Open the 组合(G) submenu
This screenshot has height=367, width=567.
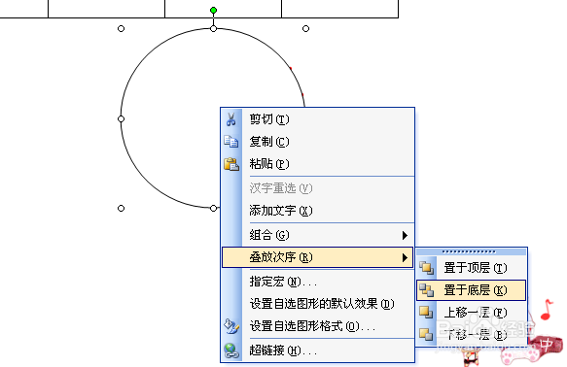317,235
